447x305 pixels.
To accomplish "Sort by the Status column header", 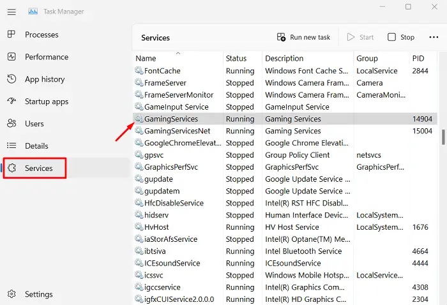I will click(x=236, y=58).
